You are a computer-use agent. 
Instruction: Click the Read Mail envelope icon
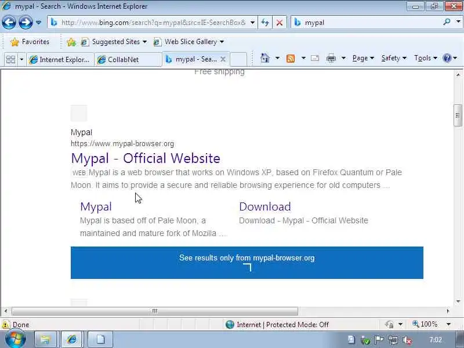click(x=315, y=58)
